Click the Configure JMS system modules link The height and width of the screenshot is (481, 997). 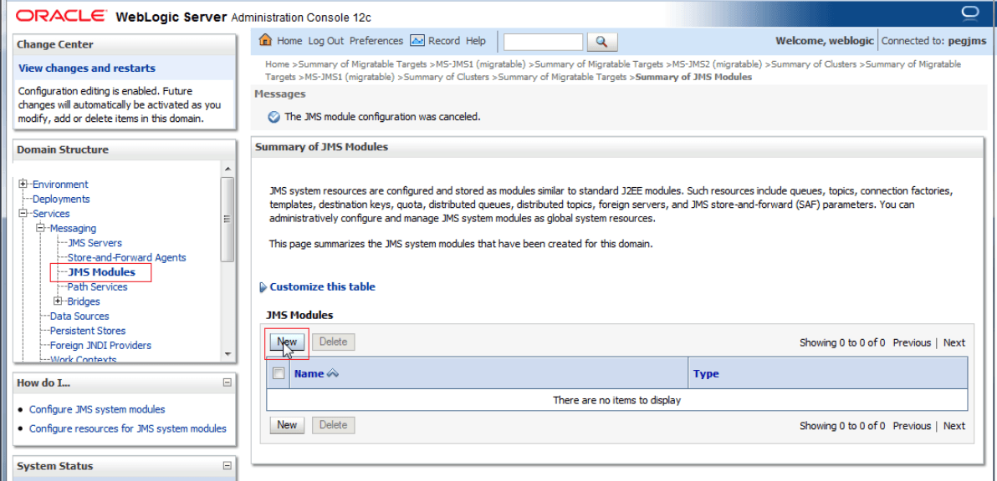point(96,409)
